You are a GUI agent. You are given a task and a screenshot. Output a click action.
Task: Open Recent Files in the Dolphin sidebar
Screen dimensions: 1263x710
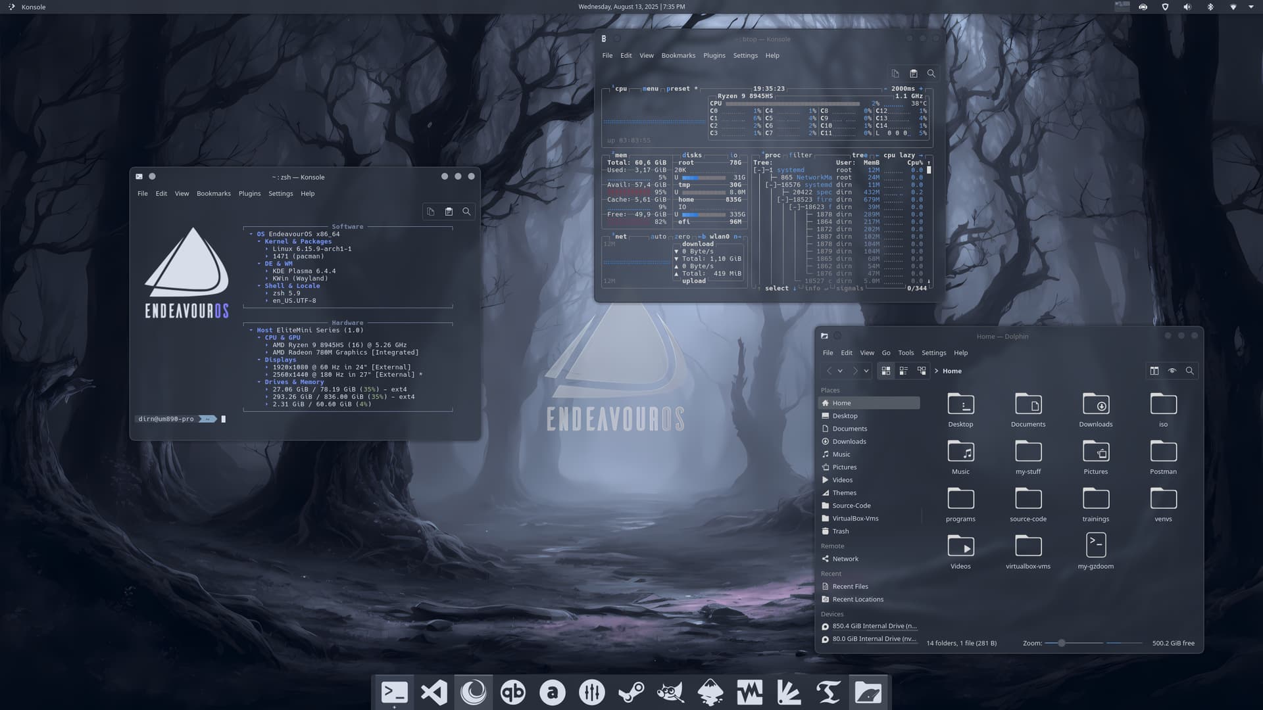pos(850,586)
